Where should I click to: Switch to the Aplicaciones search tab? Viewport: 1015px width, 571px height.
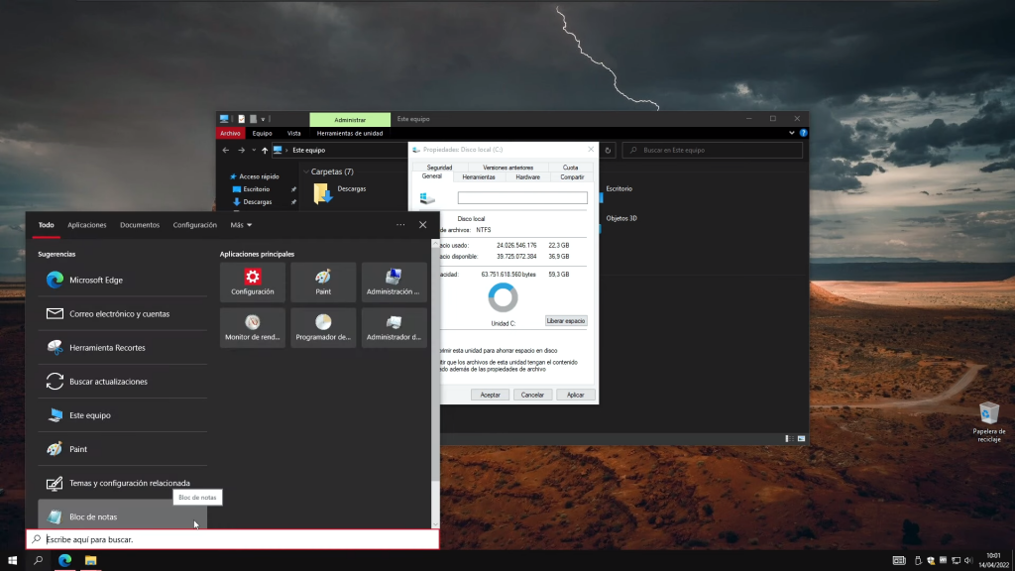87,225
